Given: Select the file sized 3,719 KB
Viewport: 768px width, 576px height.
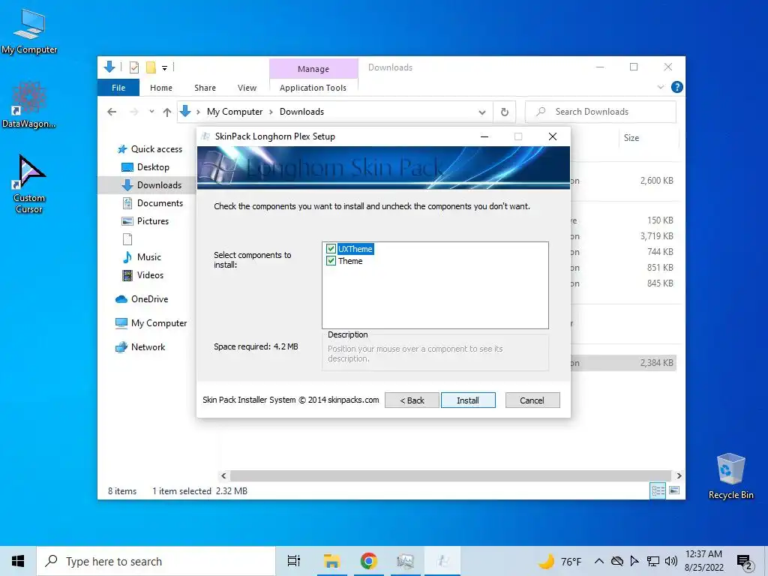Looking at the screenshot, I should tap(656, 236).
